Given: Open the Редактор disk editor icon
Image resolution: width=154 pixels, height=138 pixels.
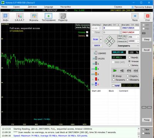Looking at the screenshot, I should [63, 17].
